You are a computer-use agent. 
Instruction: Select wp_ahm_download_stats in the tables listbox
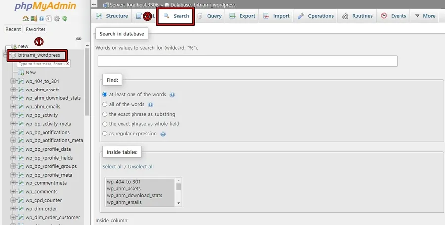(x=140, y=195)
